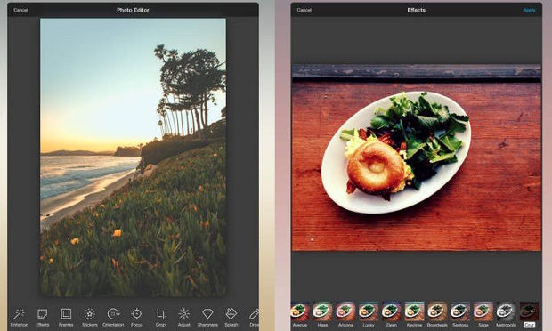Select the Splash tool
Image resolution: width=552 pixels, height=331 pixels.
231,317
